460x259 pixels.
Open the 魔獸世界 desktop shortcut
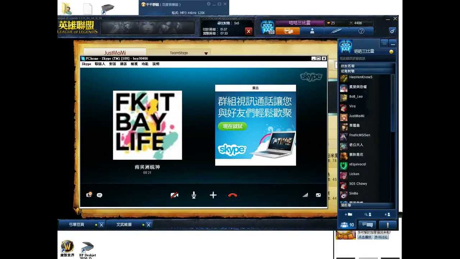pyautogui.click(x=67, y=249)
